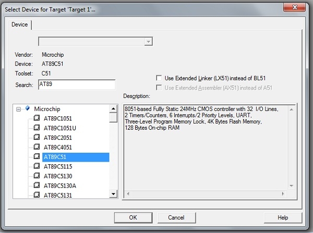This screenshot has height=233, width=313.
Task: Click description horizontal scroll left arrow
Action: [128, 193]
